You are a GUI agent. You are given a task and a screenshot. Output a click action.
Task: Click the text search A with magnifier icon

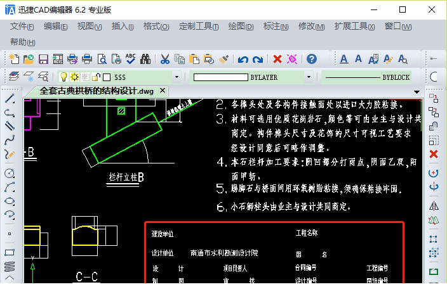(403, 59)
